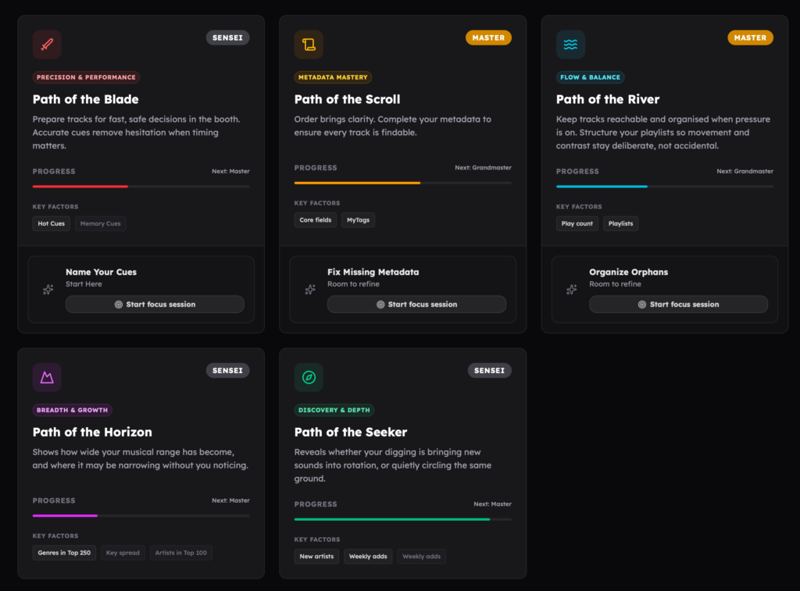
Task: Select the Playlists key factor tag
Action: (x=620, y=224)
